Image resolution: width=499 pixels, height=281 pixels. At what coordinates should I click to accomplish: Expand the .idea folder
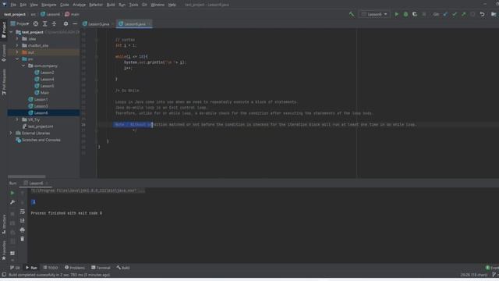[x=17, y=39]
